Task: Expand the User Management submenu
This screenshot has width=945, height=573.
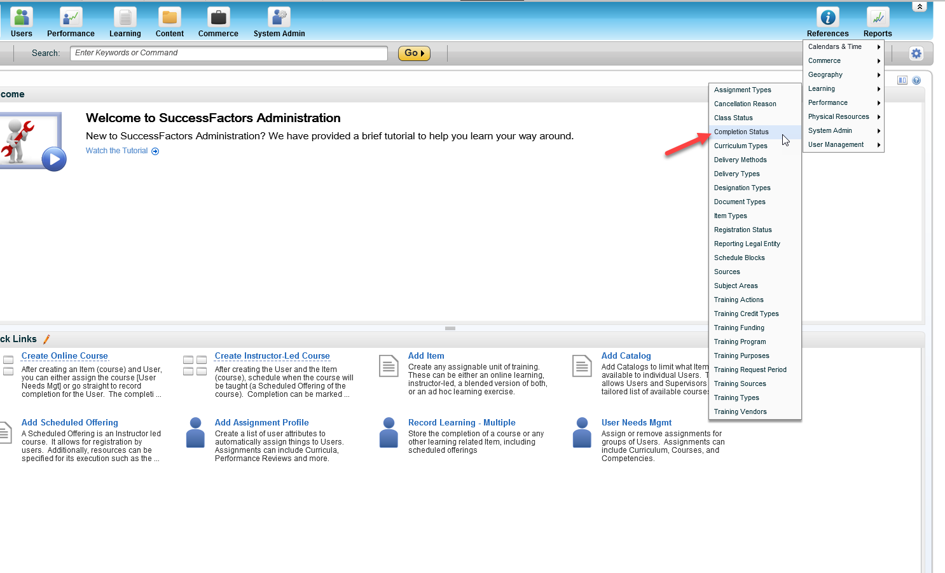Action: (843, 145)
